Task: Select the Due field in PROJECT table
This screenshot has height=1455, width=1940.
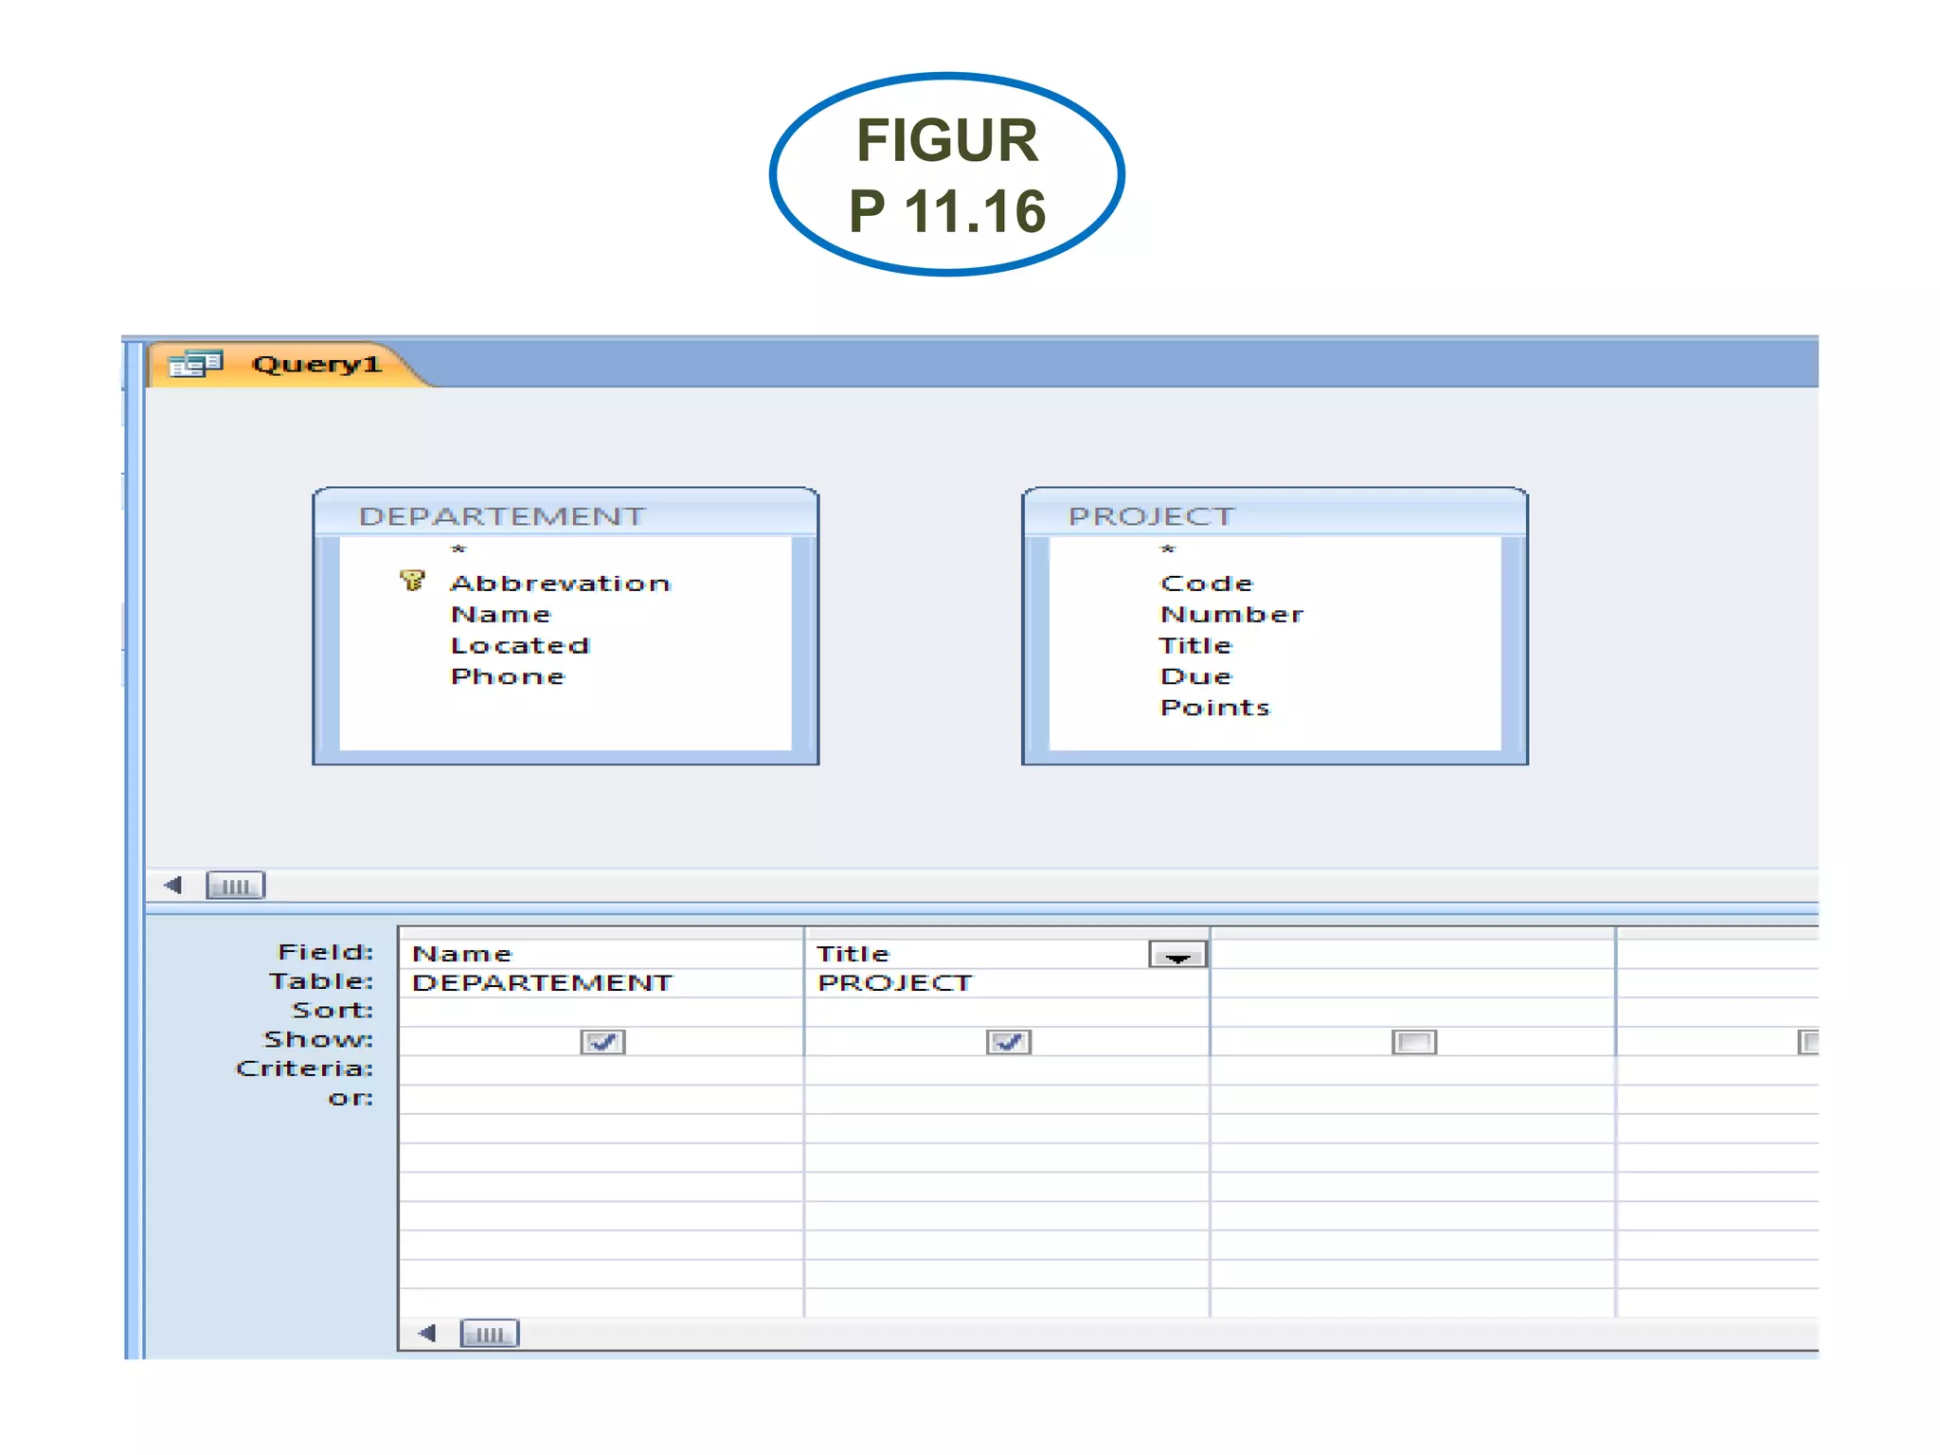Action: click(x=1195, y=676)
